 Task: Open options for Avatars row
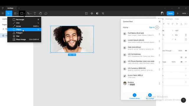[159, 83]
